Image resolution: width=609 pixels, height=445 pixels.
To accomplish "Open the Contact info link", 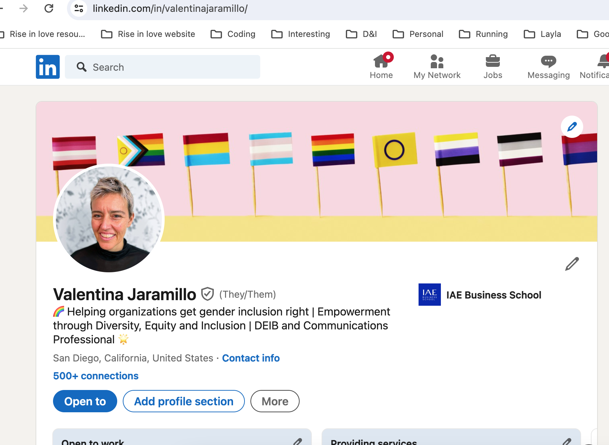I will 251,358.
